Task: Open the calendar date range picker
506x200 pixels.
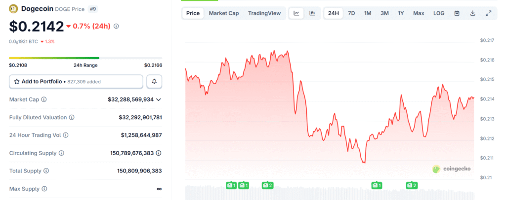Action: point(457,13)
